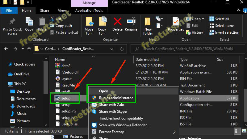Open the recent locations dropdown

coord(23,49)
